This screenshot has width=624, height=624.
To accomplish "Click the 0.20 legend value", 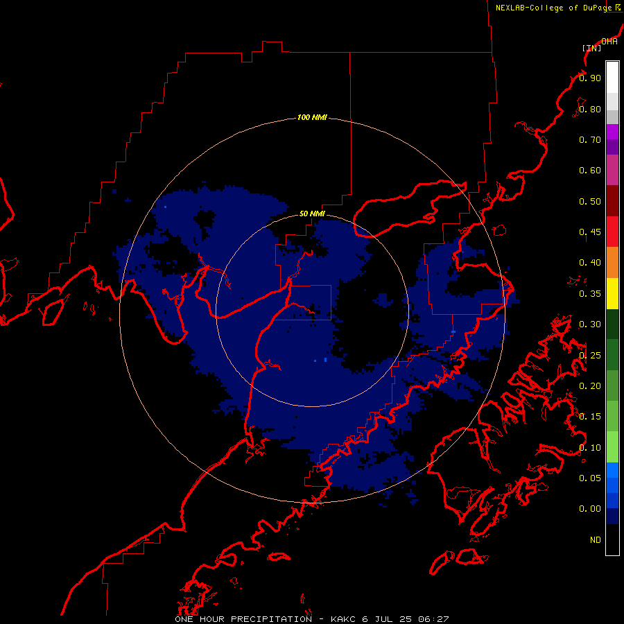I will point(590,386).
